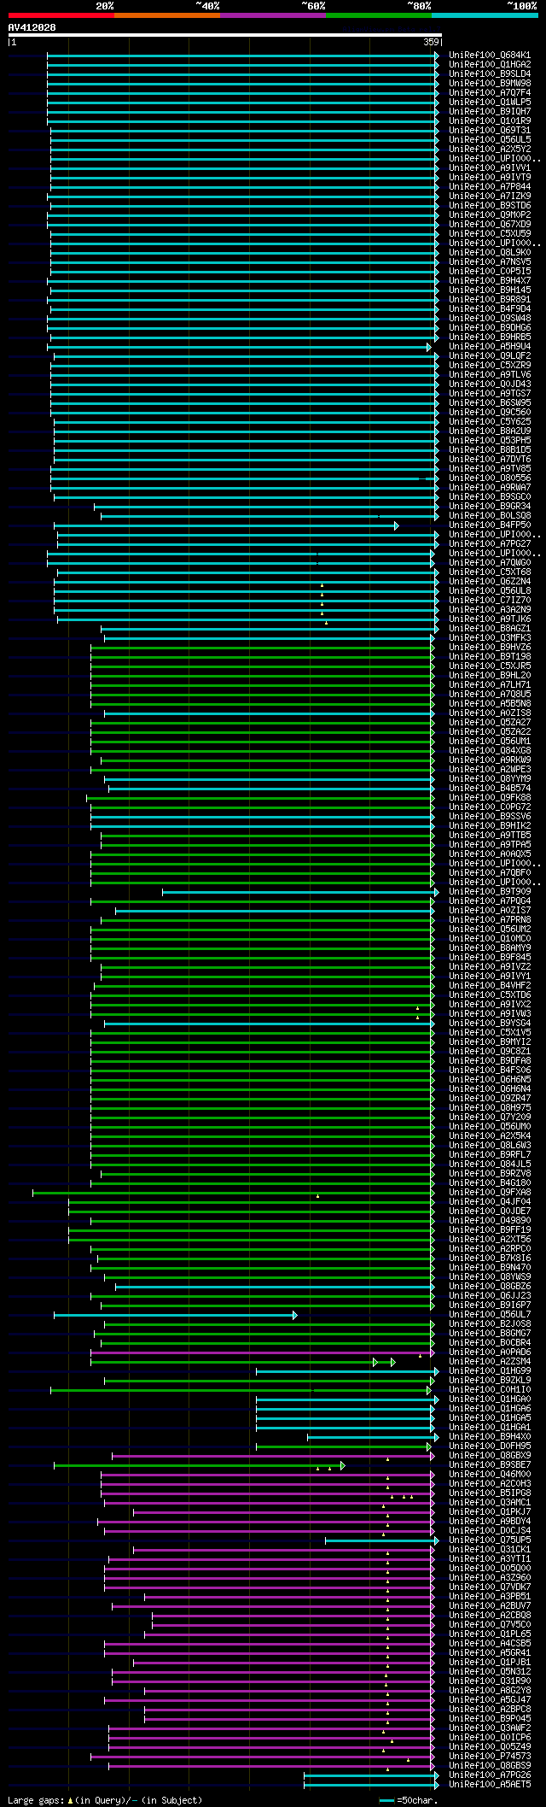546x1807 pixels.
Task: Select UniRef100_Q8L6W3 label
Action: (x=490, y=1145)
